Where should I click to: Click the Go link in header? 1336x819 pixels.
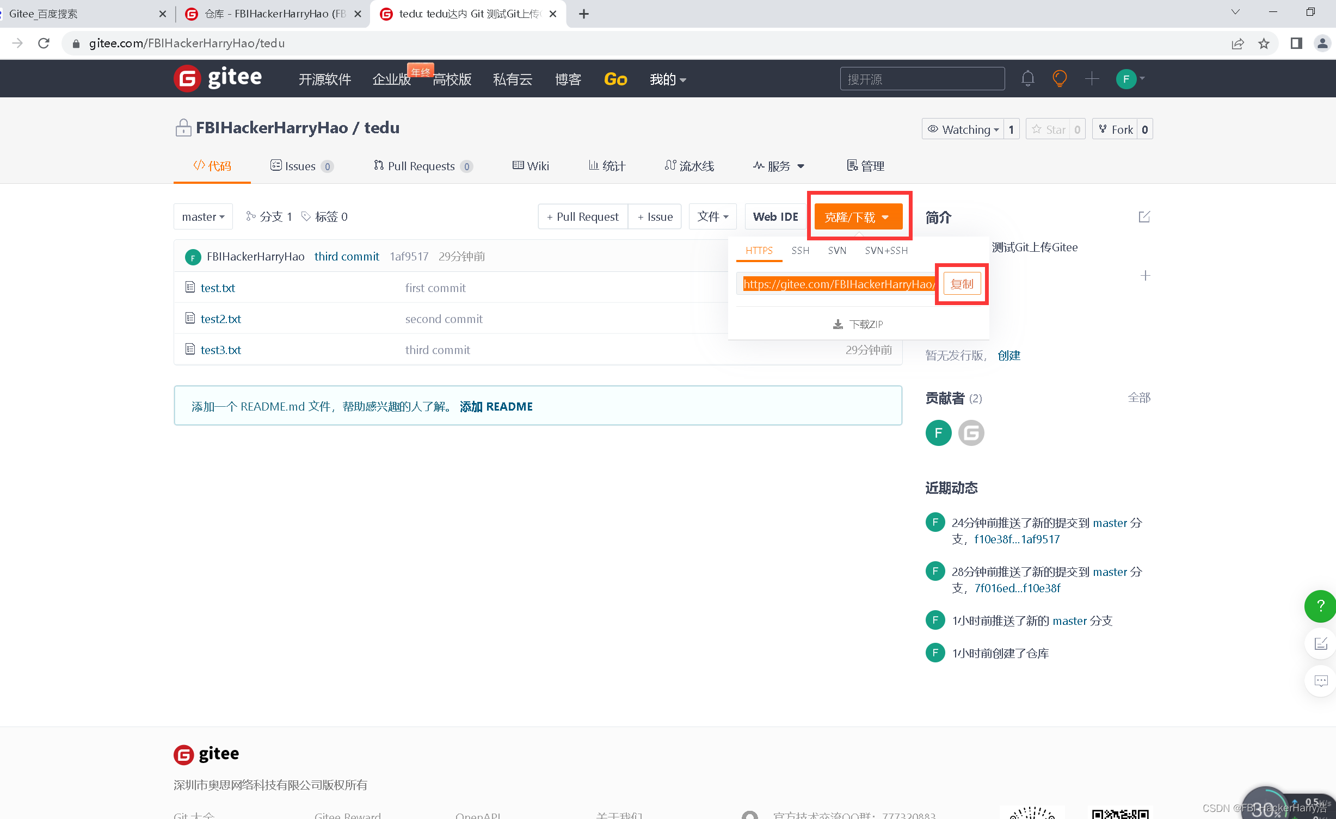pyautogui.click(x=615, y=79)
